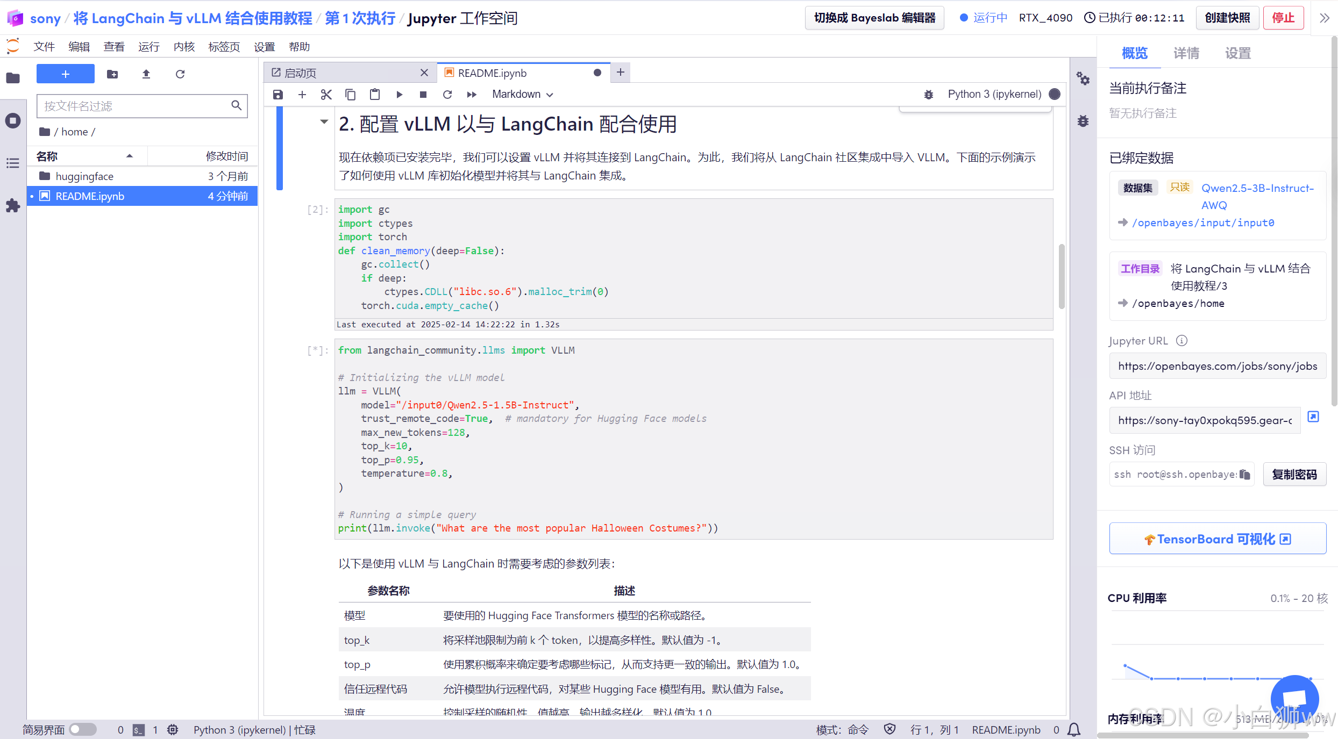Collapse section 2 配置 vLLM heading
Image resolution: width=1338 pixels, height=739 pixels.
pos(323,122)
